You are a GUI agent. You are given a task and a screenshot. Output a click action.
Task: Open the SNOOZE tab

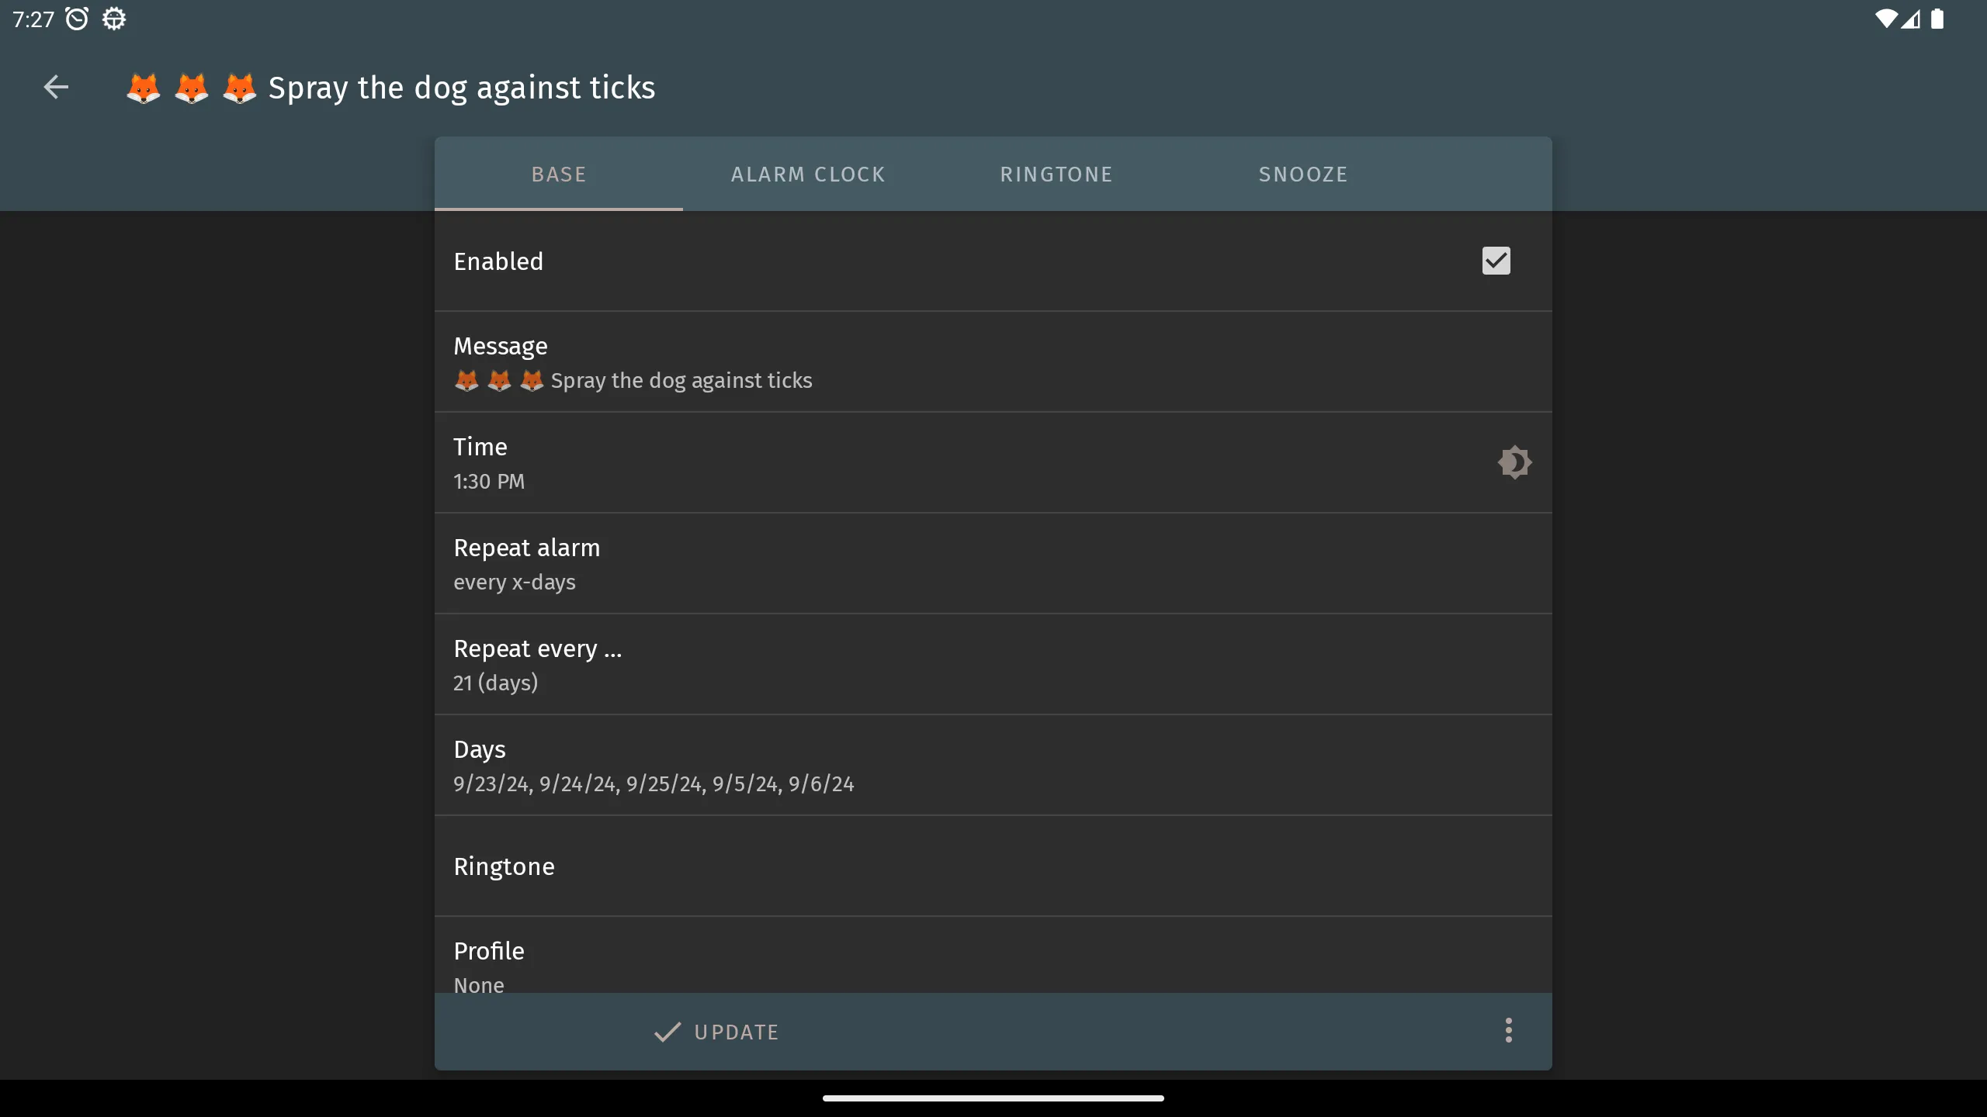pos(1303,174)
